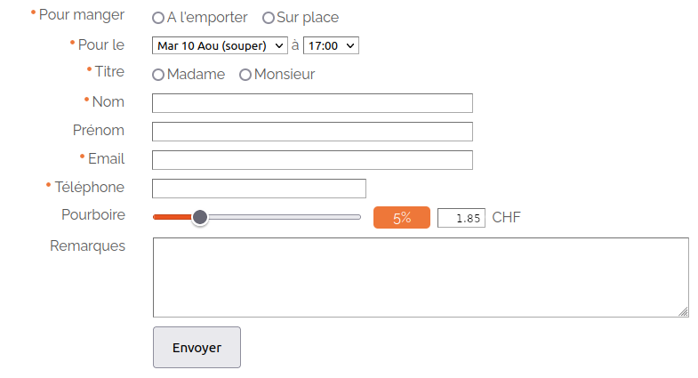Click inside the Remarques text area

[x=420, y=277]
